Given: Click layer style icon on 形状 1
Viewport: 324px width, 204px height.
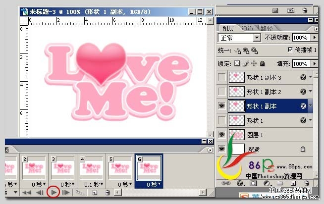Looking at the screenshot, I should click(303, 120).
